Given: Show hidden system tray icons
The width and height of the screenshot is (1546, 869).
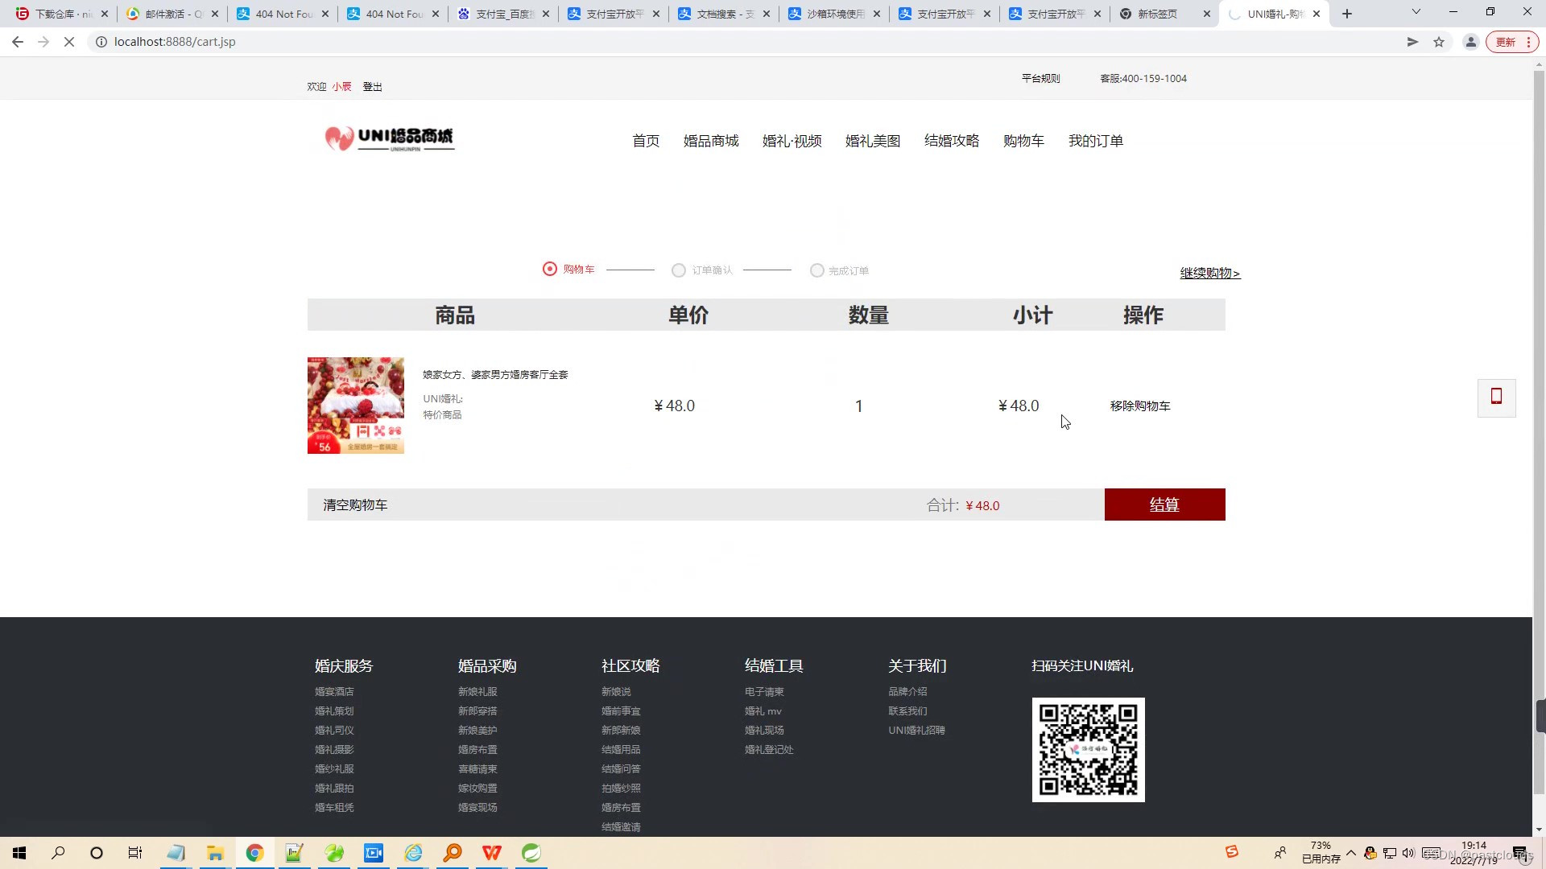Looking at the screenshot, I should (x=1351, y=853).
